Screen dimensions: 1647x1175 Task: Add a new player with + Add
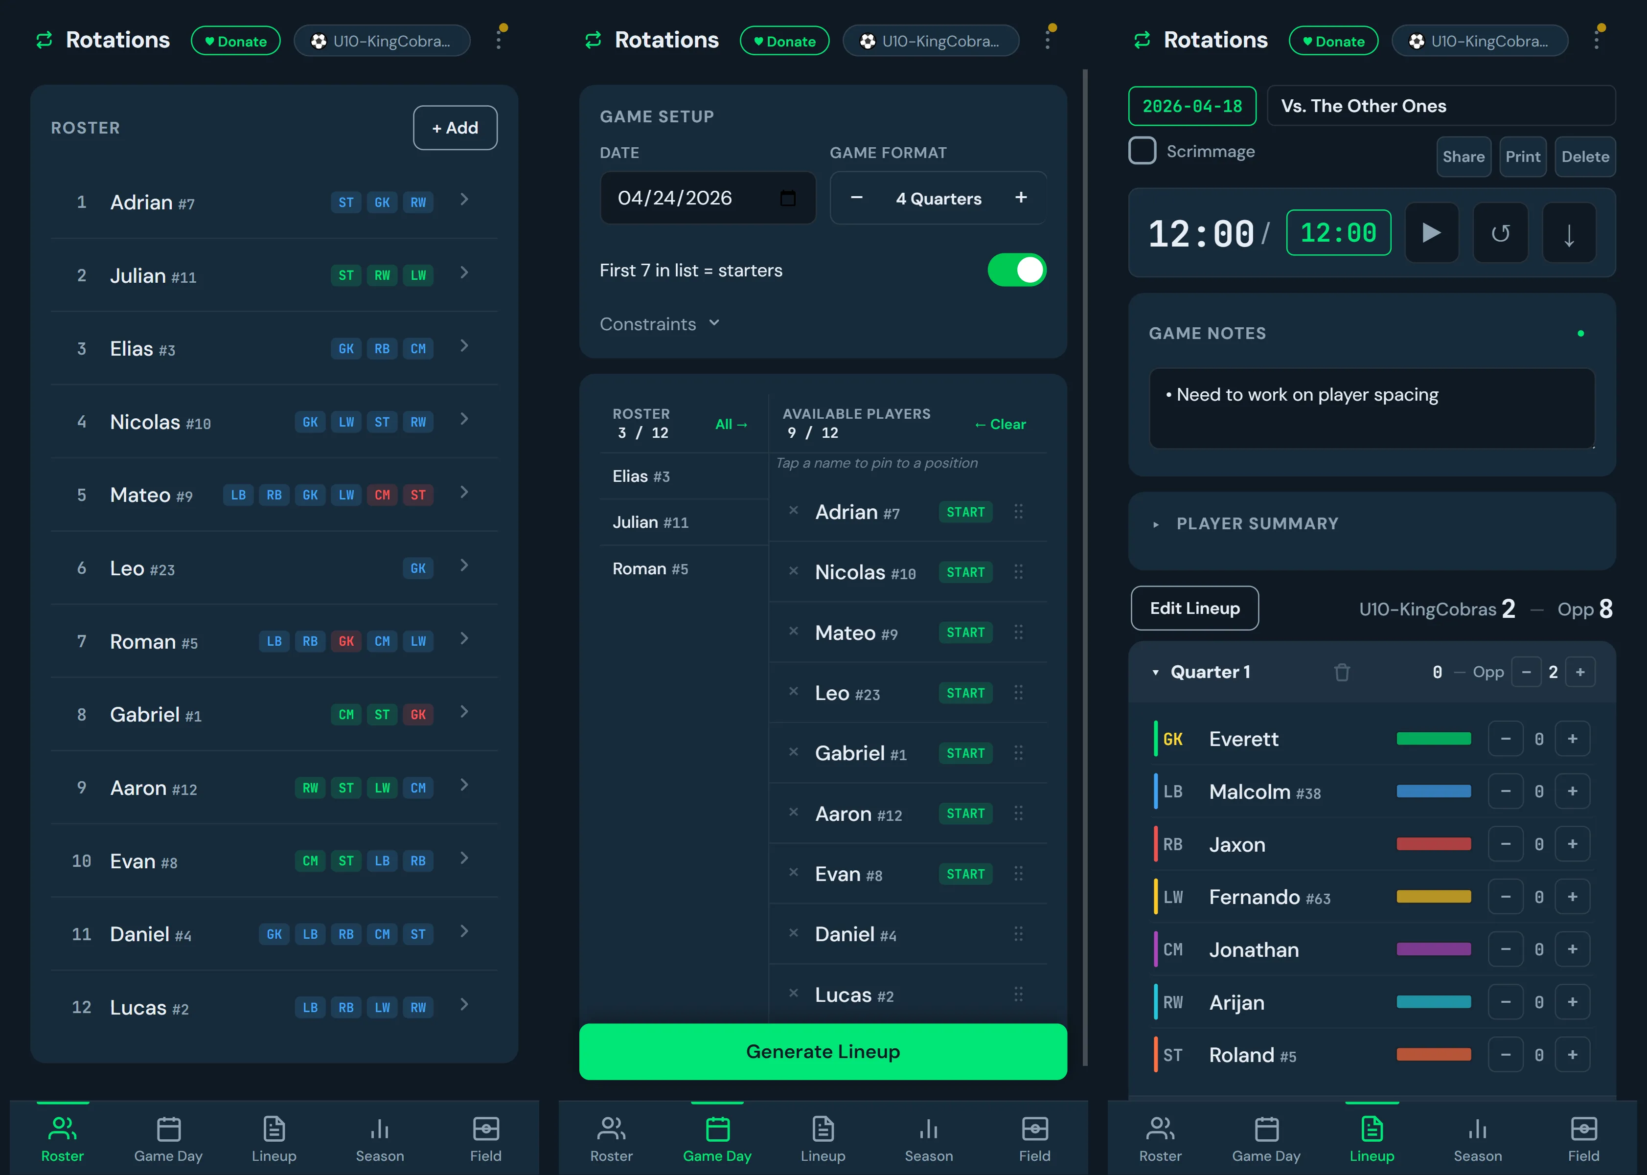(x=455, y=128)
